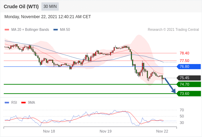
Task: Open the Research © 2021 Trading Central credit
Action: click(x=173, y=30)
